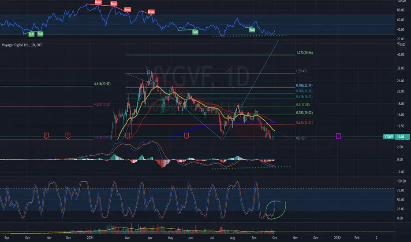
Task: Select the 1(29.47) Fibonacci level label
Action: (x=301, y=71)
